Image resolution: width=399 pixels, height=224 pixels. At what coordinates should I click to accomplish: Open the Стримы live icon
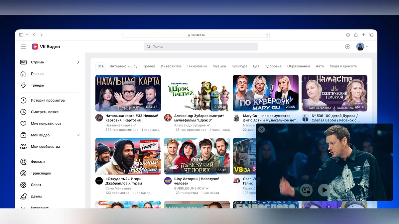pos(23,62)
